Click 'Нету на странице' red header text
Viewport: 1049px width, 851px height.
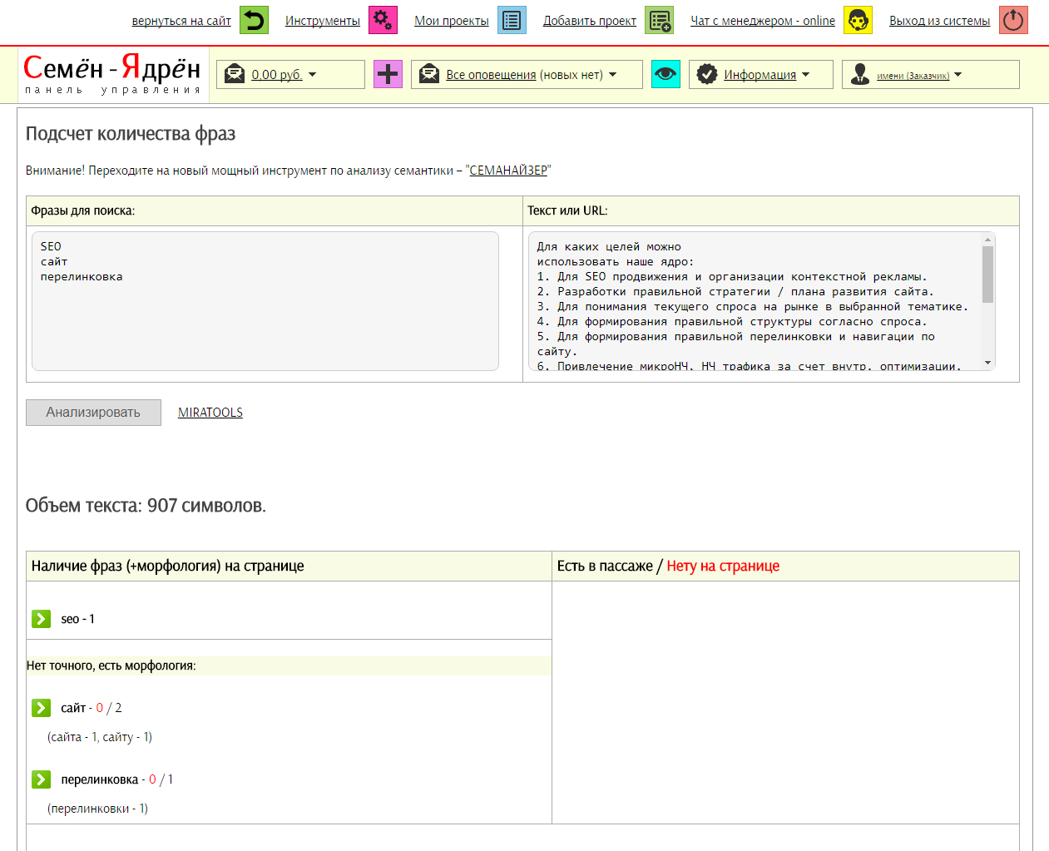(723, 566)
